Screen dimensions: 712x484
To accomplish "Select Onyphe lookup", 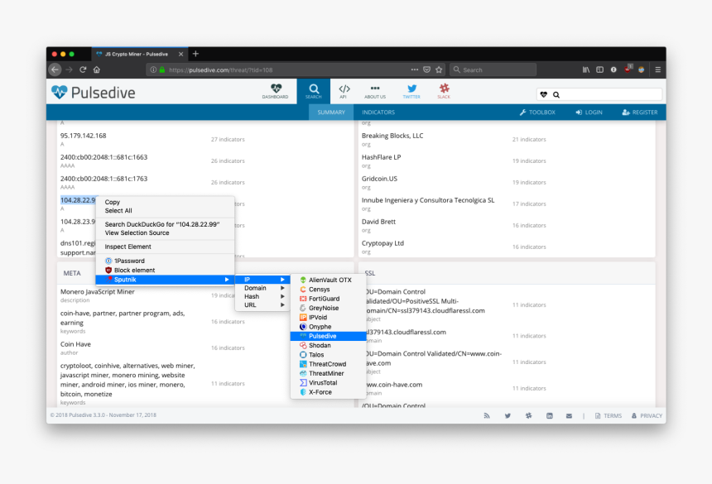I will [x=329, y=327].
